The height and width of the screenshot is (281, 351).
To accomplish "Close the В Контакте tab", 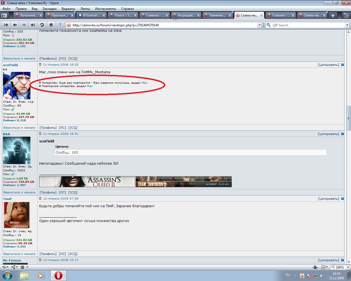I will pyautogui.click(x=104, y=16).
